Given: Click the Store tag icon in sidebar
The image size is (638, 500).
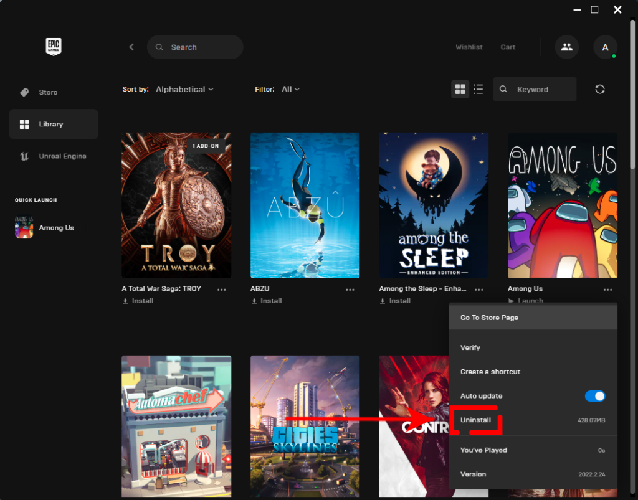Looking at the screenshot, I should tap(24, 92).
